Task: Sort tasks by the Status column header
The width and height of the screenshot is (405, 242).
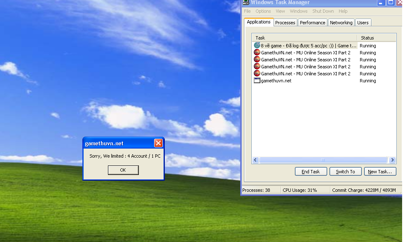Action: pos(377,38)
